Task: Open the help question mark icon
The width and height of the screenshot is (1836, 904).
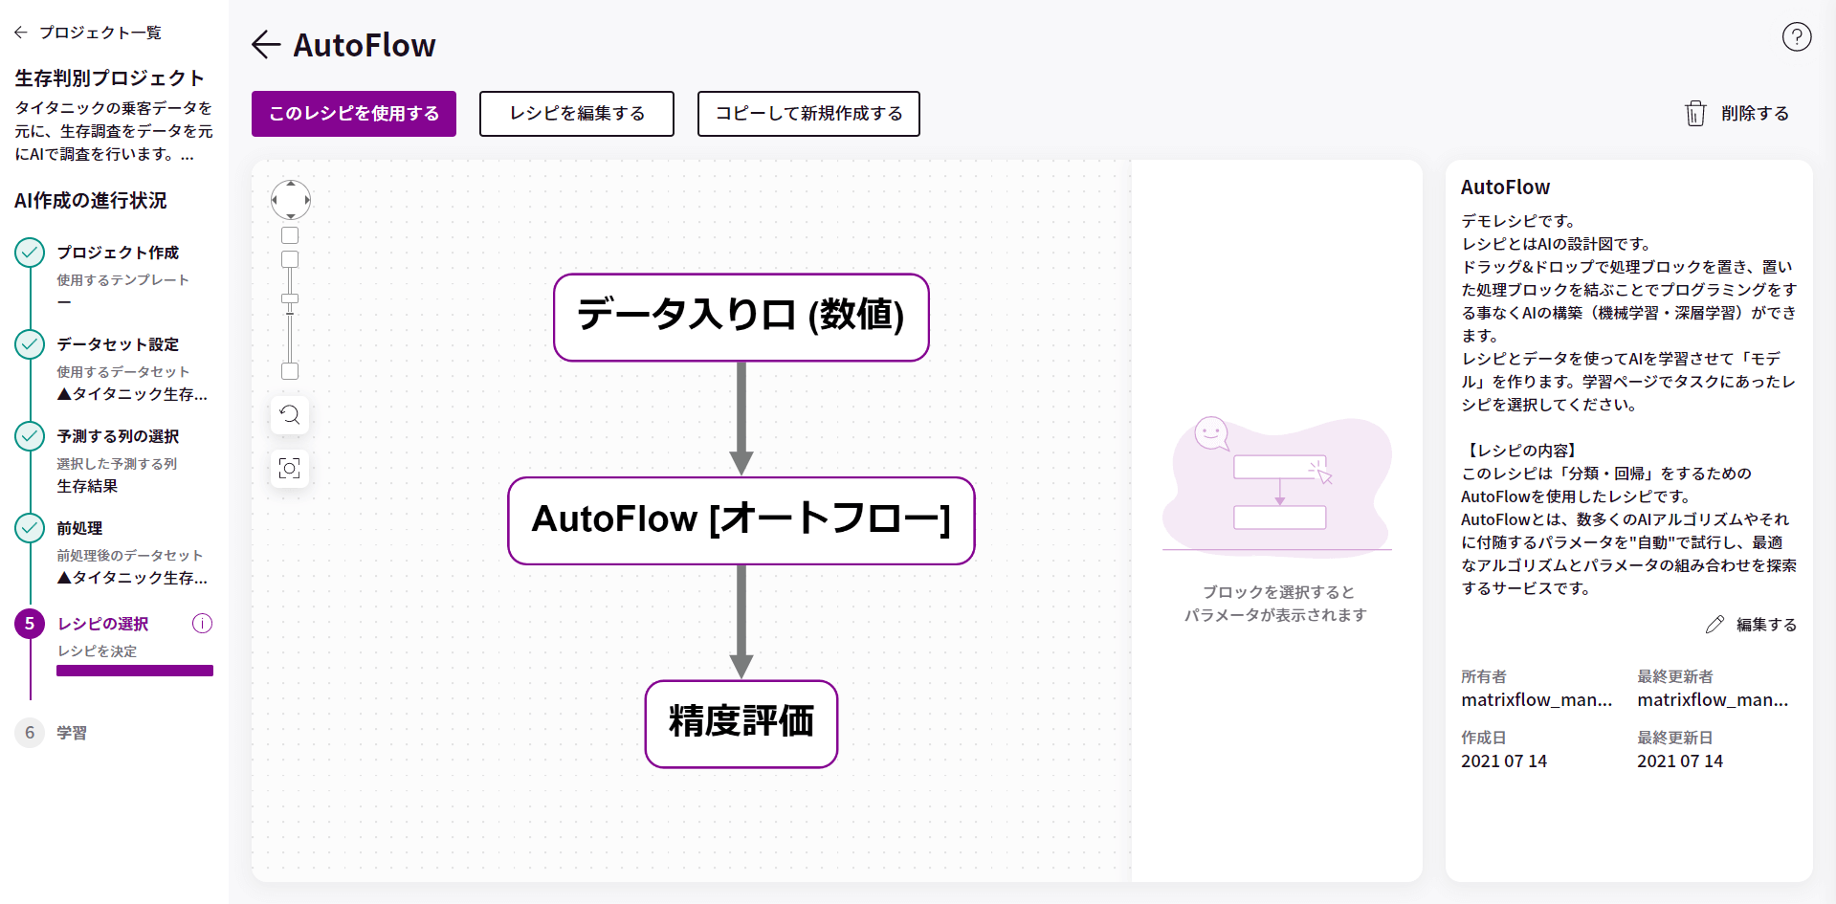Action: [1796, 37]
